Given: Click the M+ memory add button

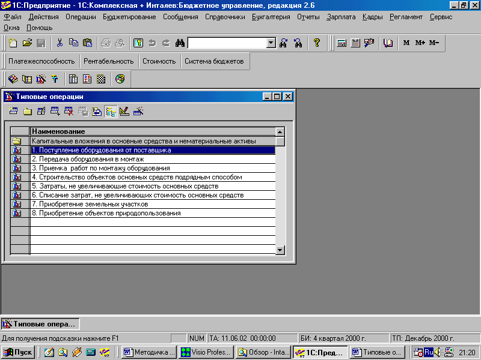Looking at the screenshot, I should (420, 43).
